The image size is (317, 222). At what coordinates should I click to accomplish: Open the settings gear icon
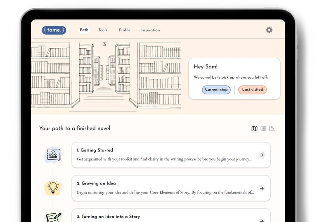pyautogui.click(x=269, y=30)
